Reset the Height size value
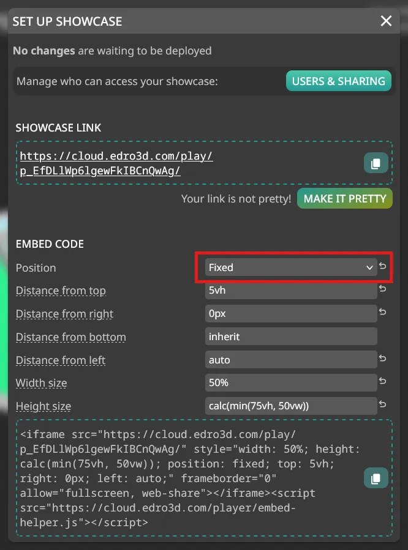The image size is (408, 550). pos(383,404)
